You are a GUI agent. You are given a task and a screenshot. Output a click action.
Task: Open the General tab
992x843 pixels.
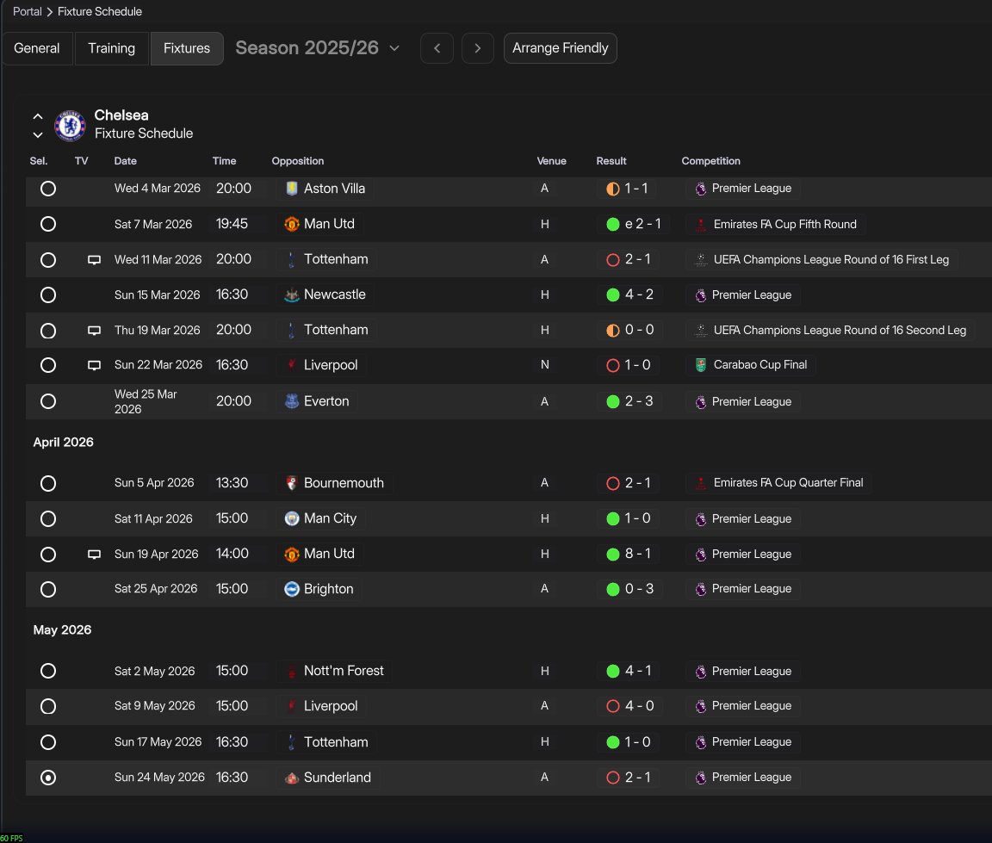point(37,48)
